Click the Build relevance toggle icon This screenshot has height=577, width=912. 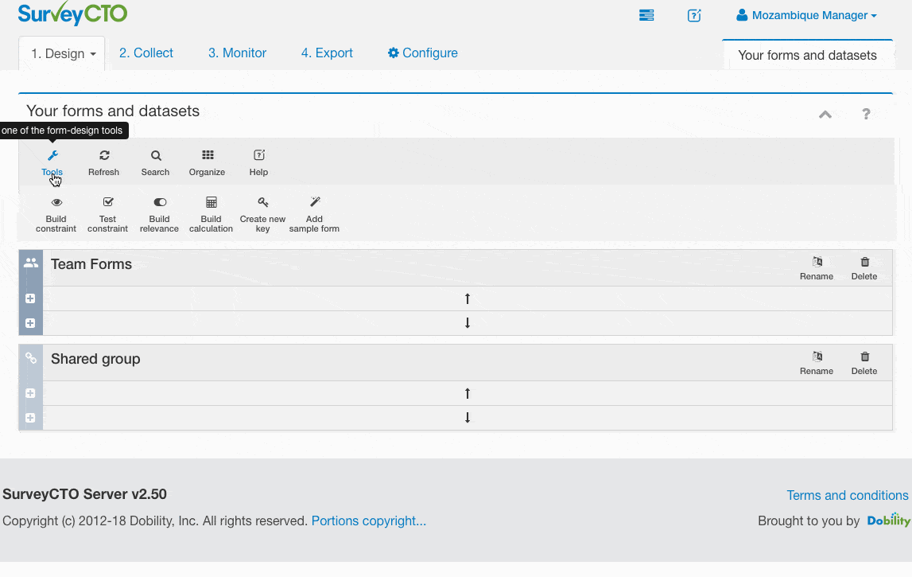tap(159, 202)
